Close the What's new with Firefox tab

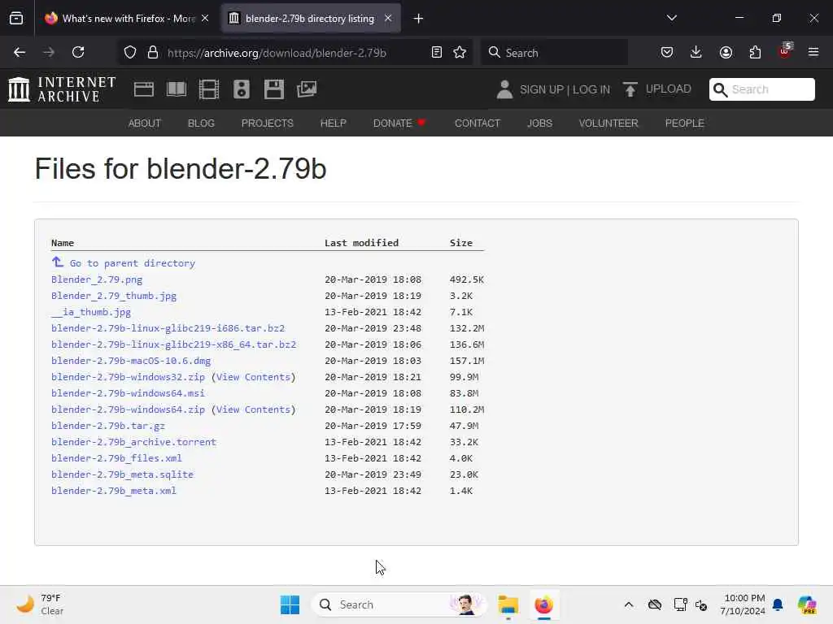205,18
